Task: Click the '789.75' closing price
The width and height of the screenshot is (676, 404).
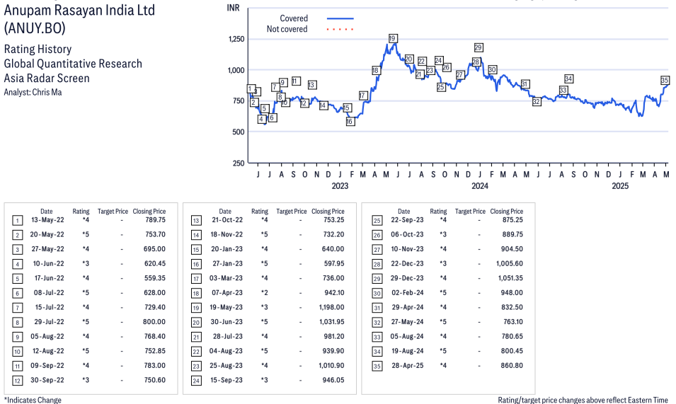Action: coord(155,220)
